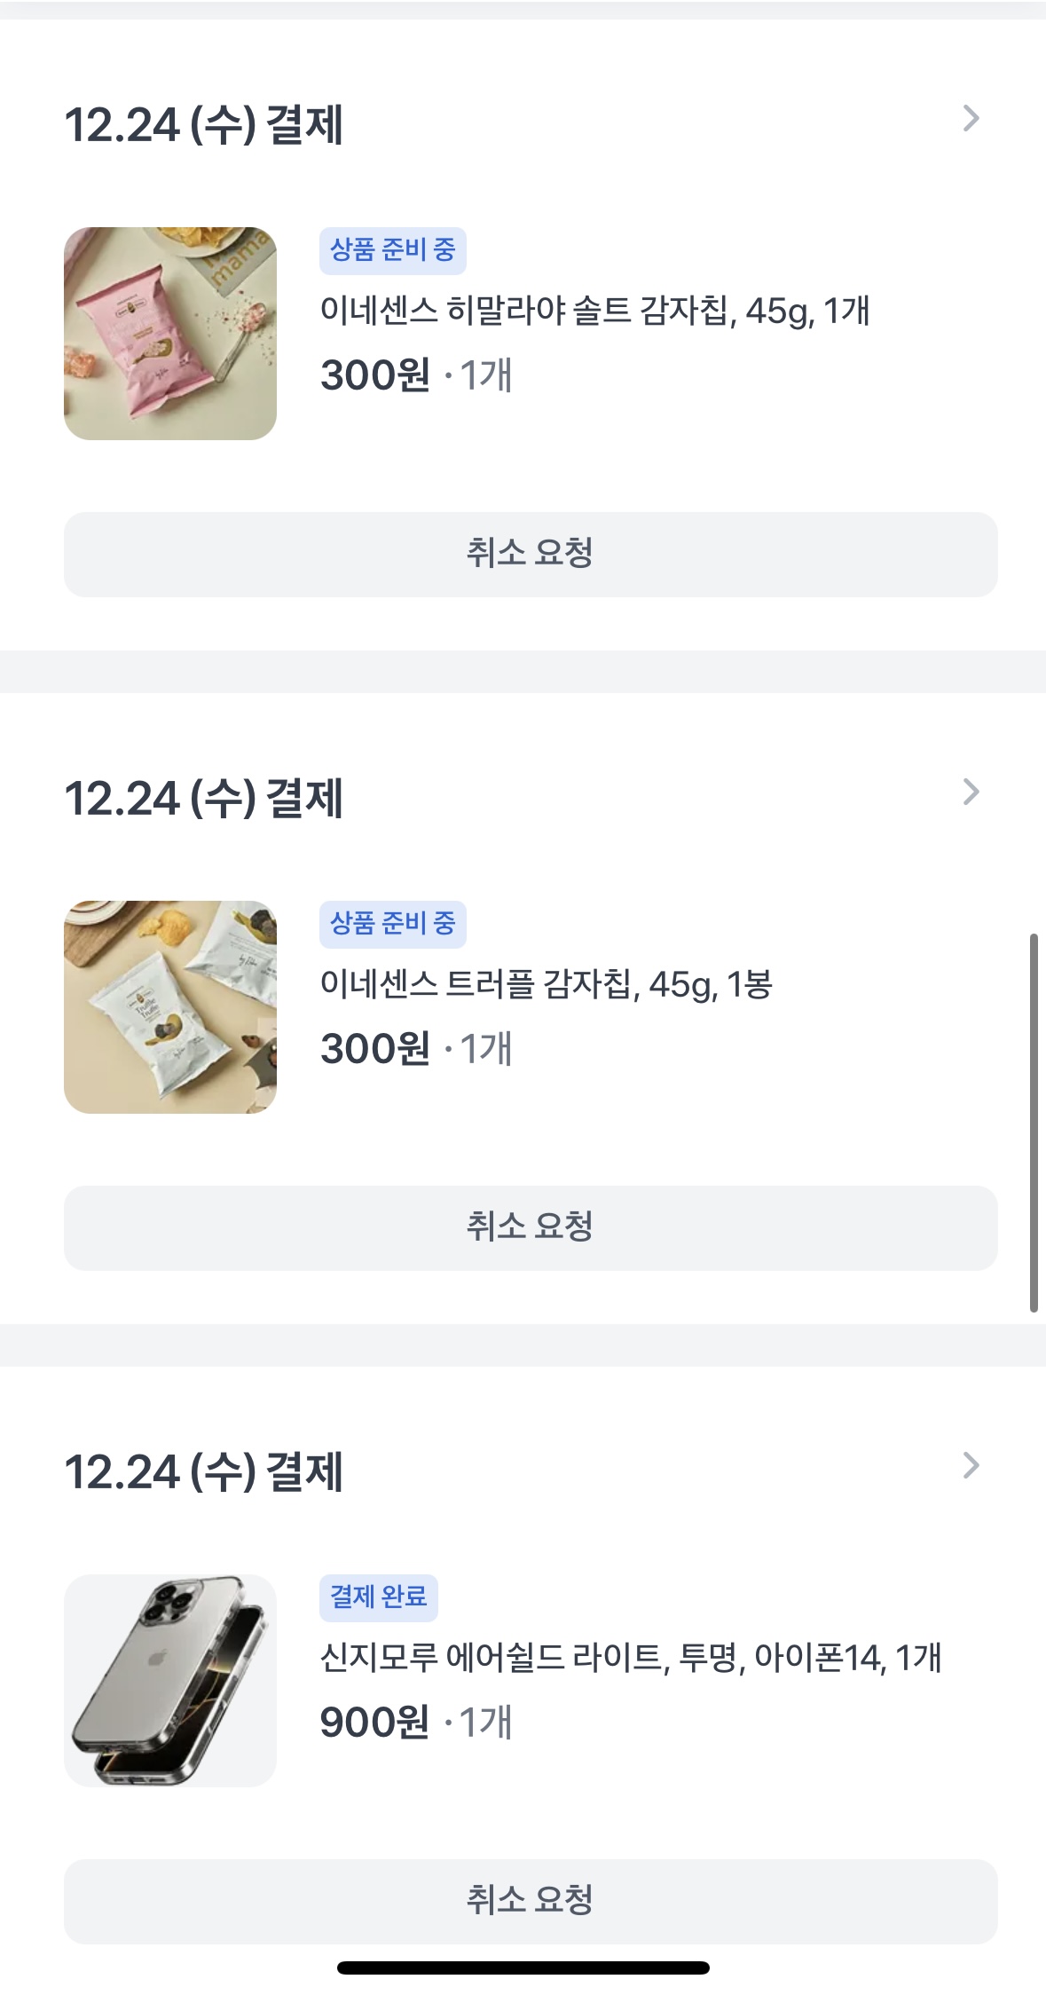1046x1995 pixels.
Task: Open truffle chips order details chevron
Action: coord(971,792)
